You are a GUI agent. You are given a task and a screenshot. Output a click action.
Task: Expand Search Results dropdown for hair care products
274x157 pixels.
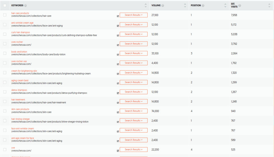pyautogui.click(x=134, y=15)
